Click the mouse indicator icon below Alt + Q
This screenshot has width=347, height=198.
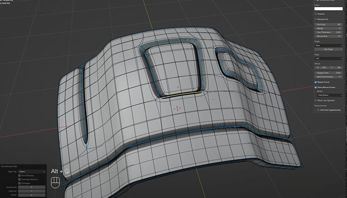pos(55,183)
